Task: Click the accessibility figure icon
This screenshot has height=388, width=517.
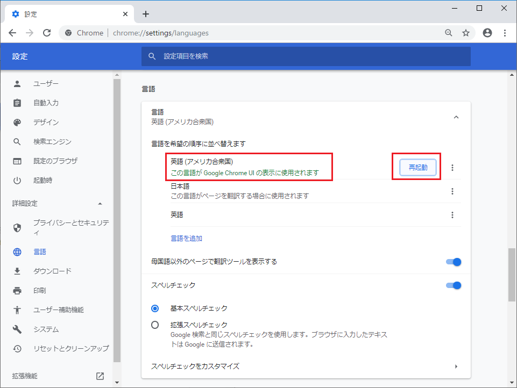Action: tap(17, 310)
